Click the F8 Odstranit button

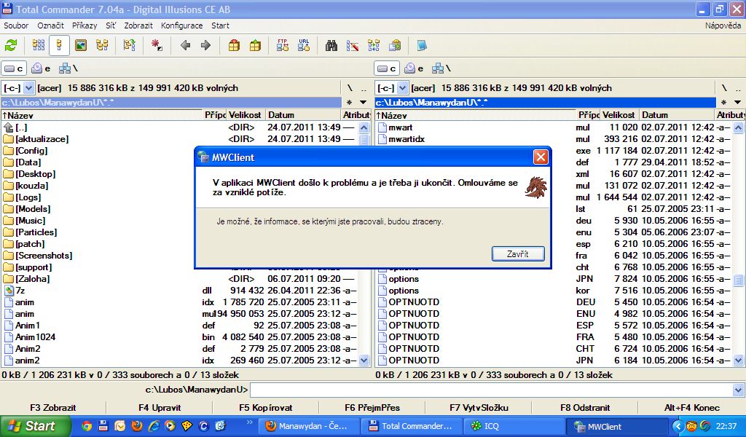click(x=585, y=408)
